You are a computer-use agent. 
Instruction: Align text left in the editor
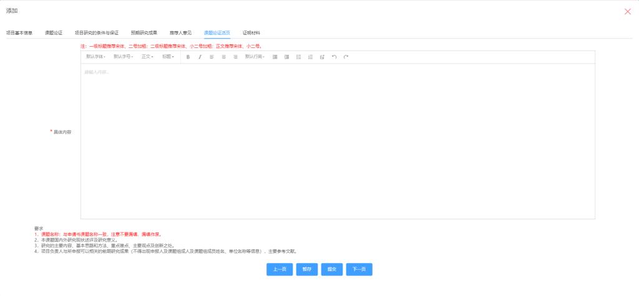pos(212,57)
